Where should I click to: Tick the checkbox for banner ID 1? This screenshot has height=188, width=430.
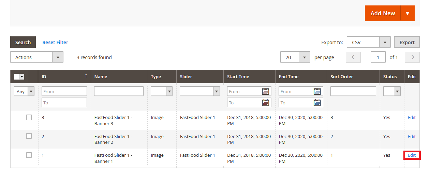click(x=29, y=155)
